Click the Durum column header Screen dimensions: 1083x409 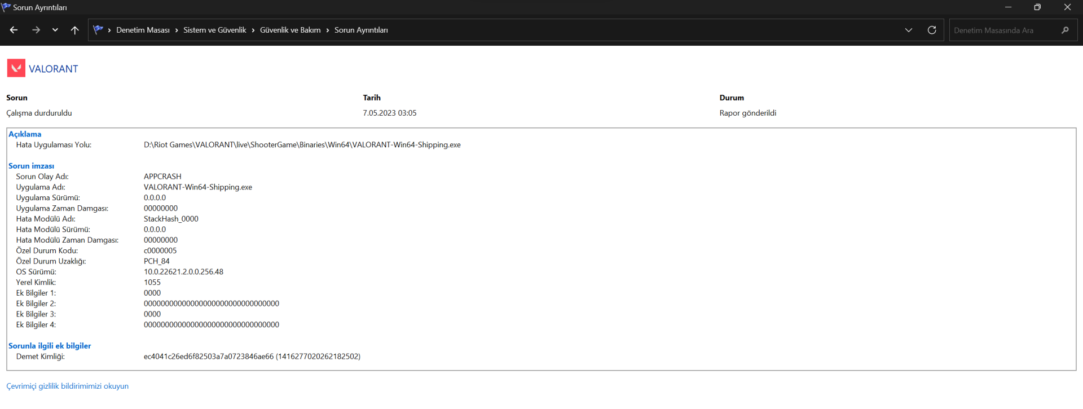pyautogui.click(x=732, y=98)
